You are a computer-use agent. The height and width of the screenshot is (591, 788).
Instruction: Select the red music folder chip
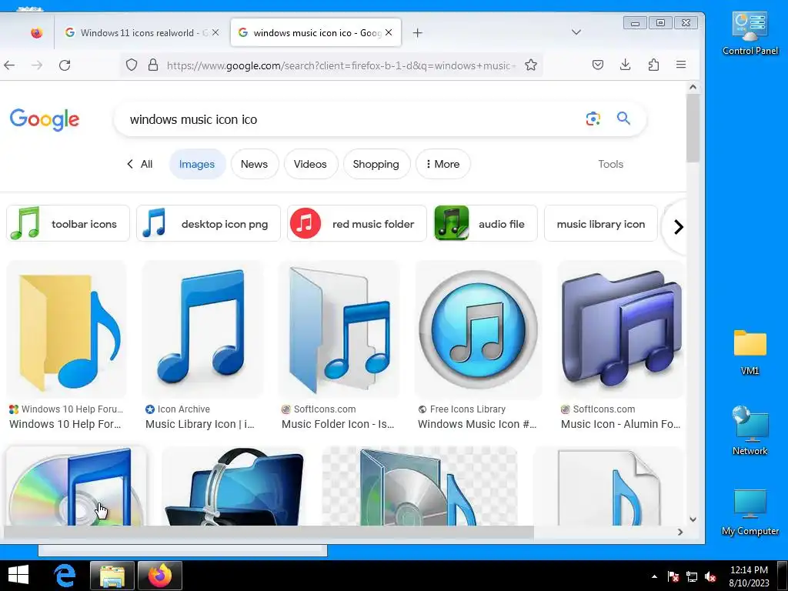tap(357, 224)
